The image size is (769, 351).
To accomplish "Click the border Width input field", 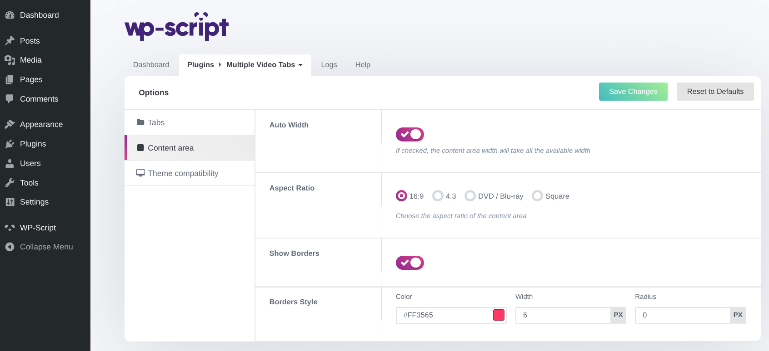I will (x=563, y=315).
